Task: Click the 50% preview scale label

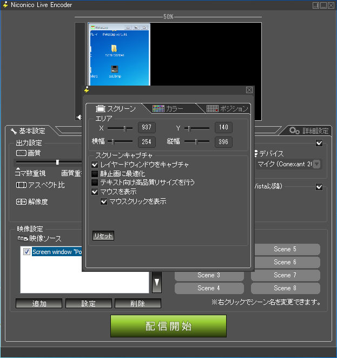Action: (168, 17)
